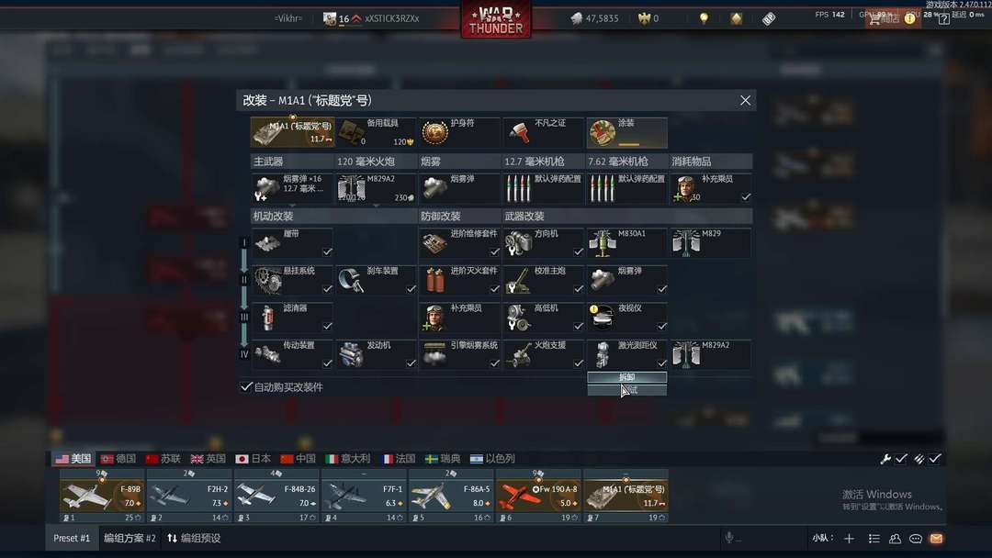Toggle the 滤清器 filter modification checkmark
Viewport: 992px width, 558px height.
(327, 326)
